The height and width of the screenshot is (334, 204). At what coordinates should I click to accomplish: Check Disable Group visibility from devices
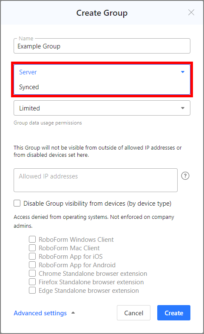coord(17,203)
